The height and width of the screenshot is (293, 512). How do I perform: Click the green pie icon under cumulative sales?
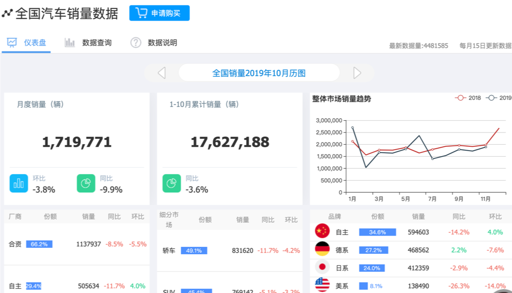pyautogui.click(x=172, y=184)
